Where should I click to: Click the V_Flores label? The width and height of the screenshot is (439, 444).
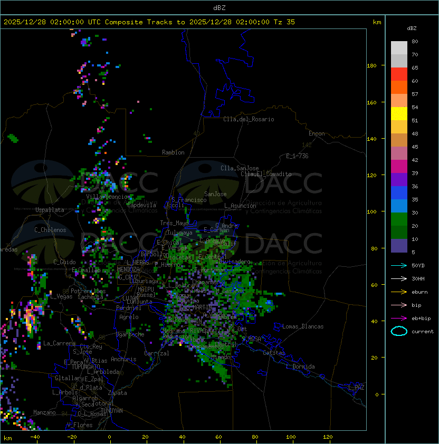(x=80, y=425)
